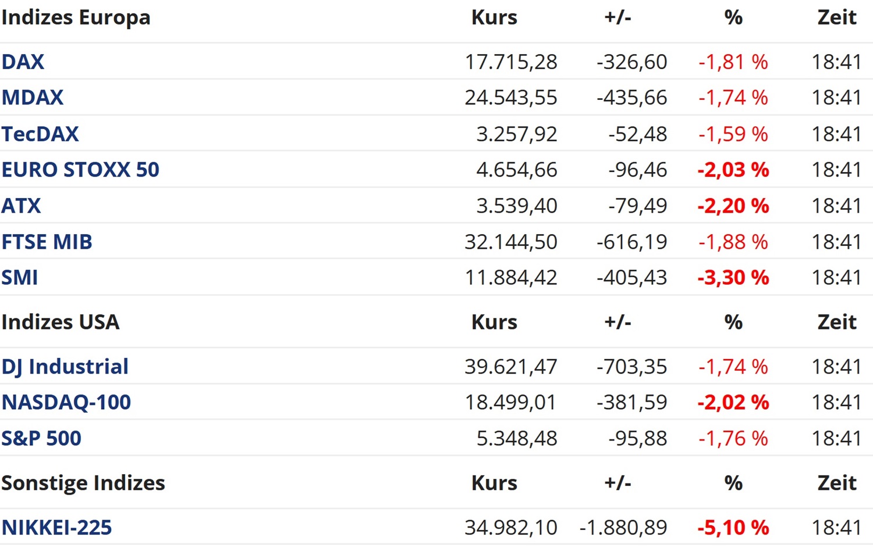Open the NIKKEI-225 index link
The image size is (873, 548).
(56, 528)
